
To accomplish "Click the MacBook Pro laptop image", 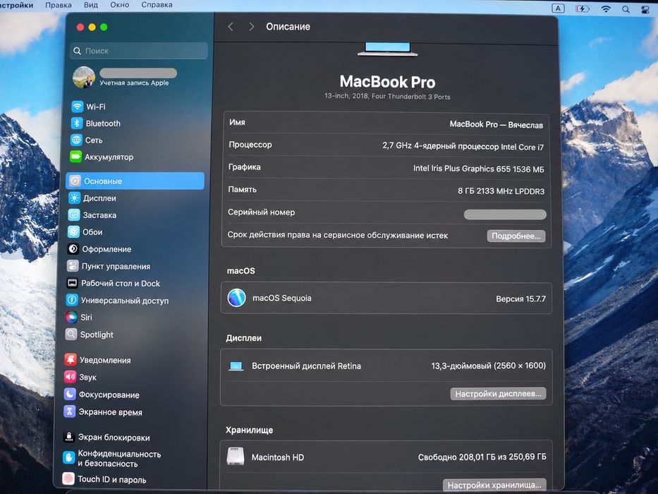I will click(388, 49).
